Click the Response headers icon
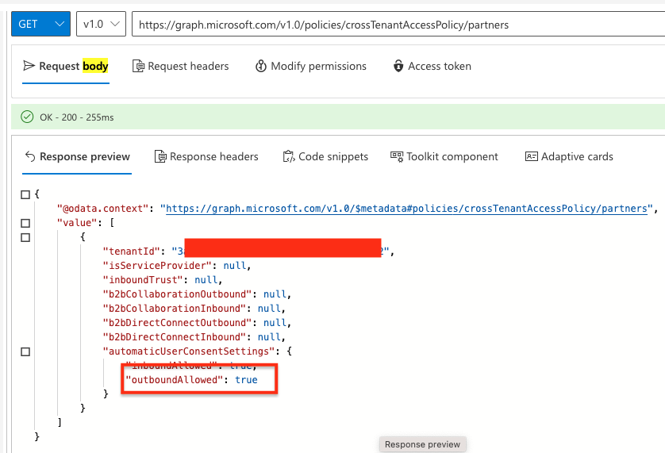This screenshot has width=665, height=453. 160,156
